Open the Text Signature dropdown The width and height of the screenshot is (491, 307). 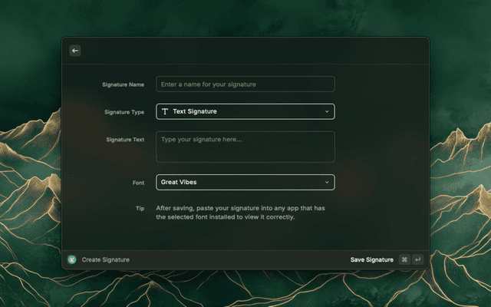point(245,112)
